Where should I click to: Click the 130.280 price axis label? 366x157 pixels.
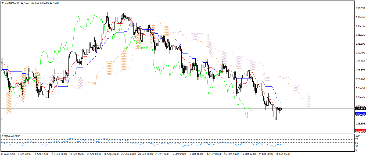[x=360, y=62]
